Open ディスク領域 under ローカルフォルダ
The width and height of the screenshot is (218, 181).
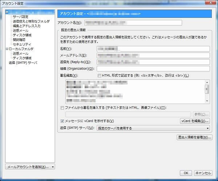pos(22,58)
